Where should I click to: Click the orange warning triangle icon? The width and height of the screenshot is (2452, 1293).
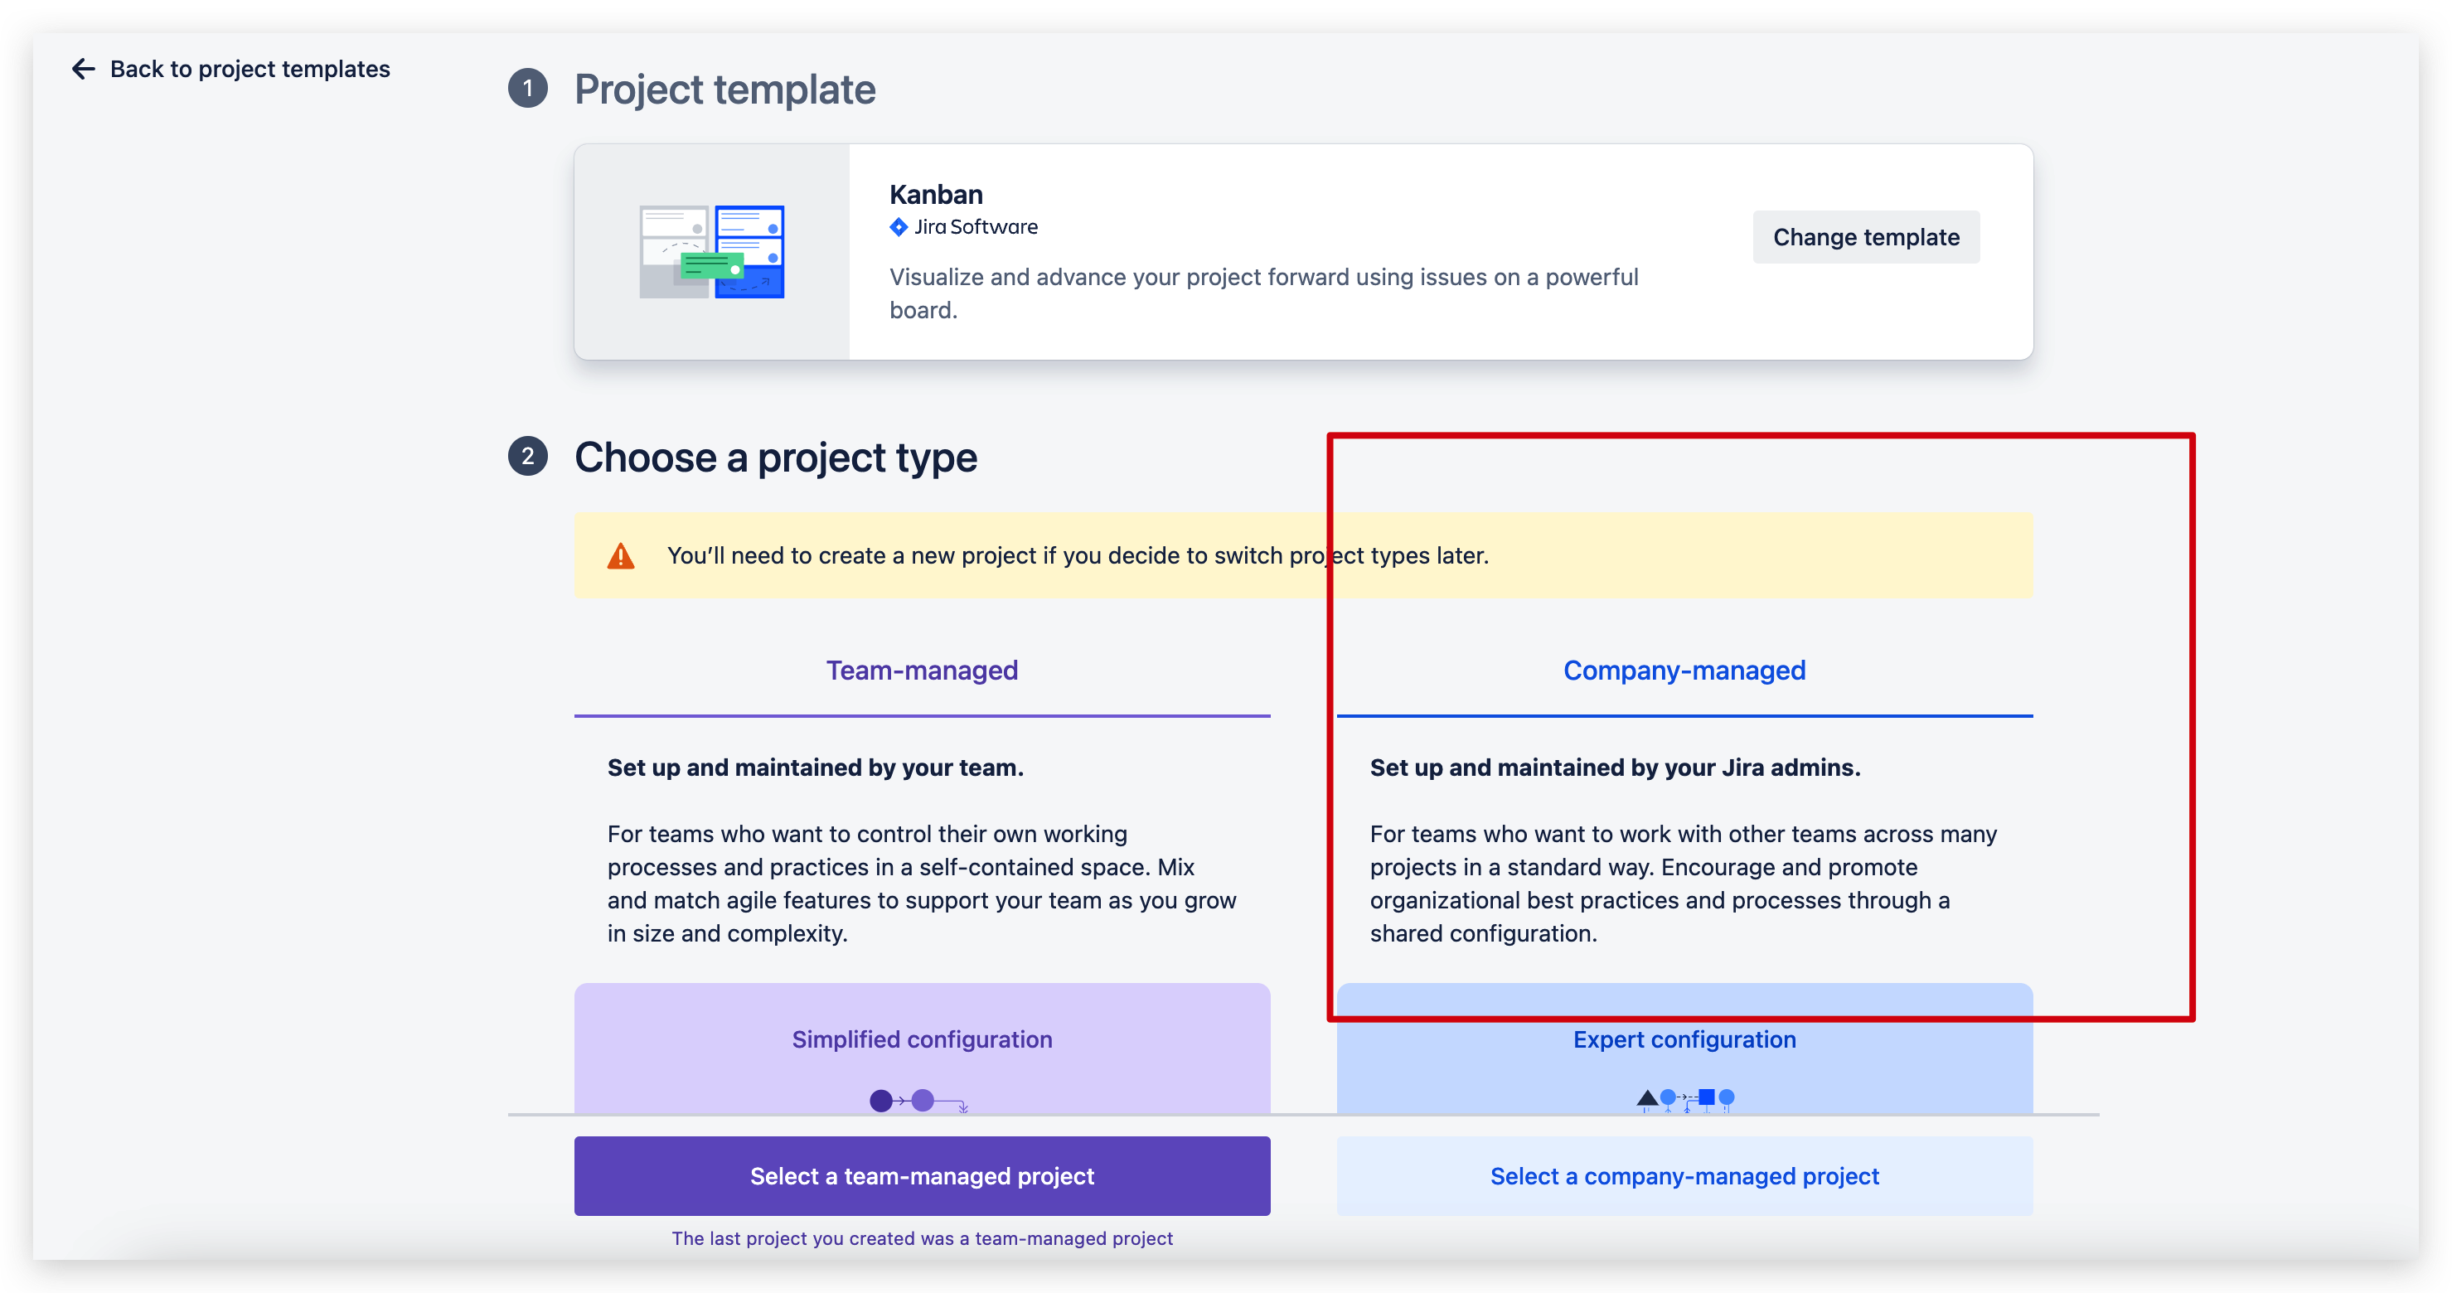point(621,555)
